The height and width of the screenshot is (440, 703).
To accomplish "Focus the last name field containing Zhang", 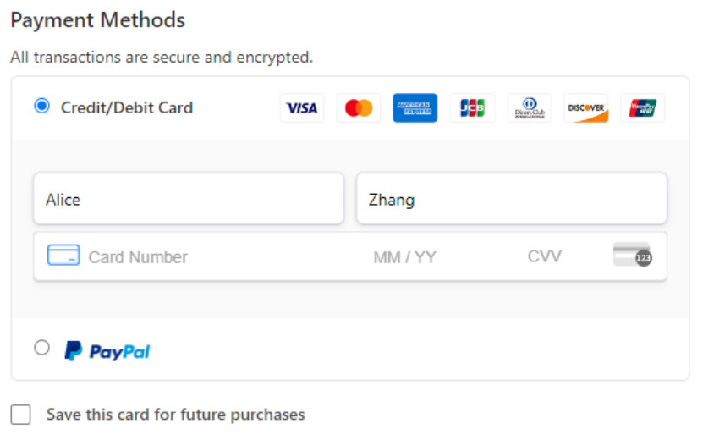I will 512,199.
